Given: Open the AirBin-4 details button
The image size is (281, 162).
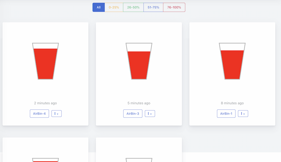Looking at the screenshot, I should [39, 114].
